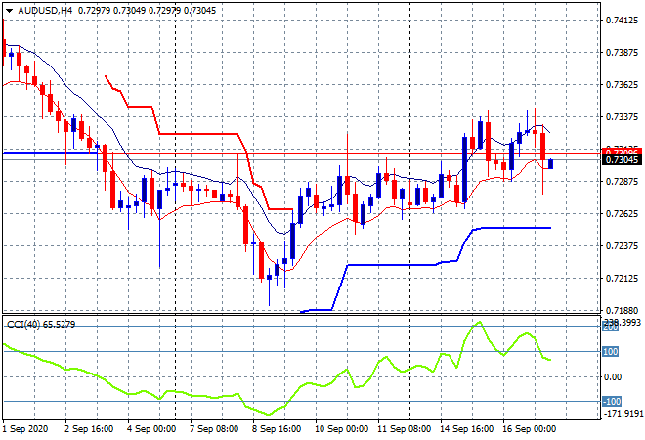The width and height of the screenshot is (645, 440).
Task: Click the 0.74125 price axis value
Action: click(622, 21)
